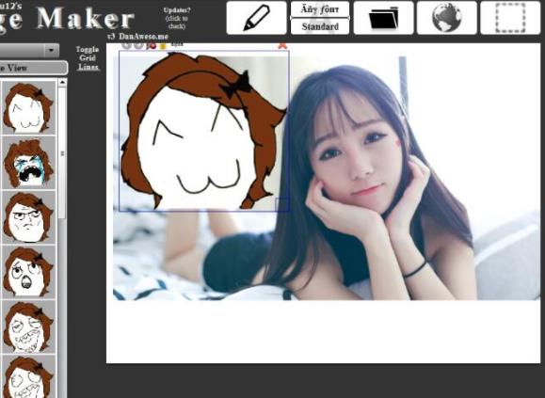The height and width of the screenshot is (398, 545).
Task: Choose the Standard font text option
Action: point(320,26)
